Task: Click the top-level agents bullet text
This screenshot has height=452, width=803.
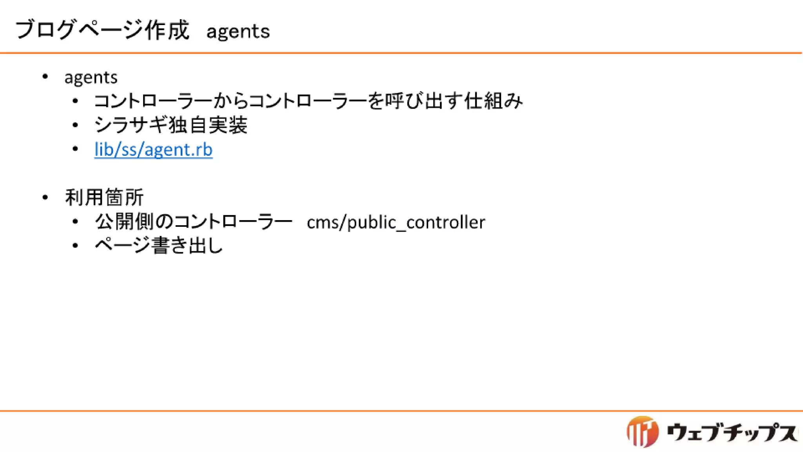Action: 91,77
